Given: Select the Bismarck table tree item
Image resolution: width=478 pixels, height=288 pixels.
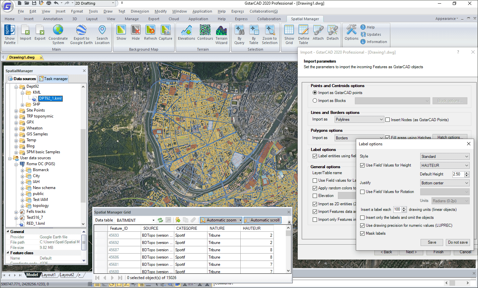Looking at the screenshot, I should (x=41, y=170).
